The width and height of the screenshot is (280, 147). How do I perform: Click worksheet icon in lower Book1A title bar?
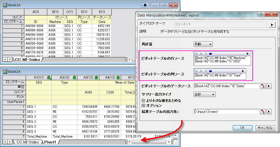tap(5, 71)
